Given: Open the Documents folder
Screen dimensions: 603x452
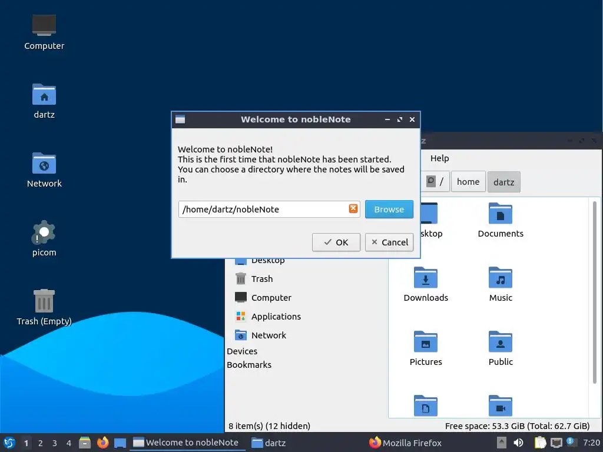Looking at the screenshot, I should (501, 220).
